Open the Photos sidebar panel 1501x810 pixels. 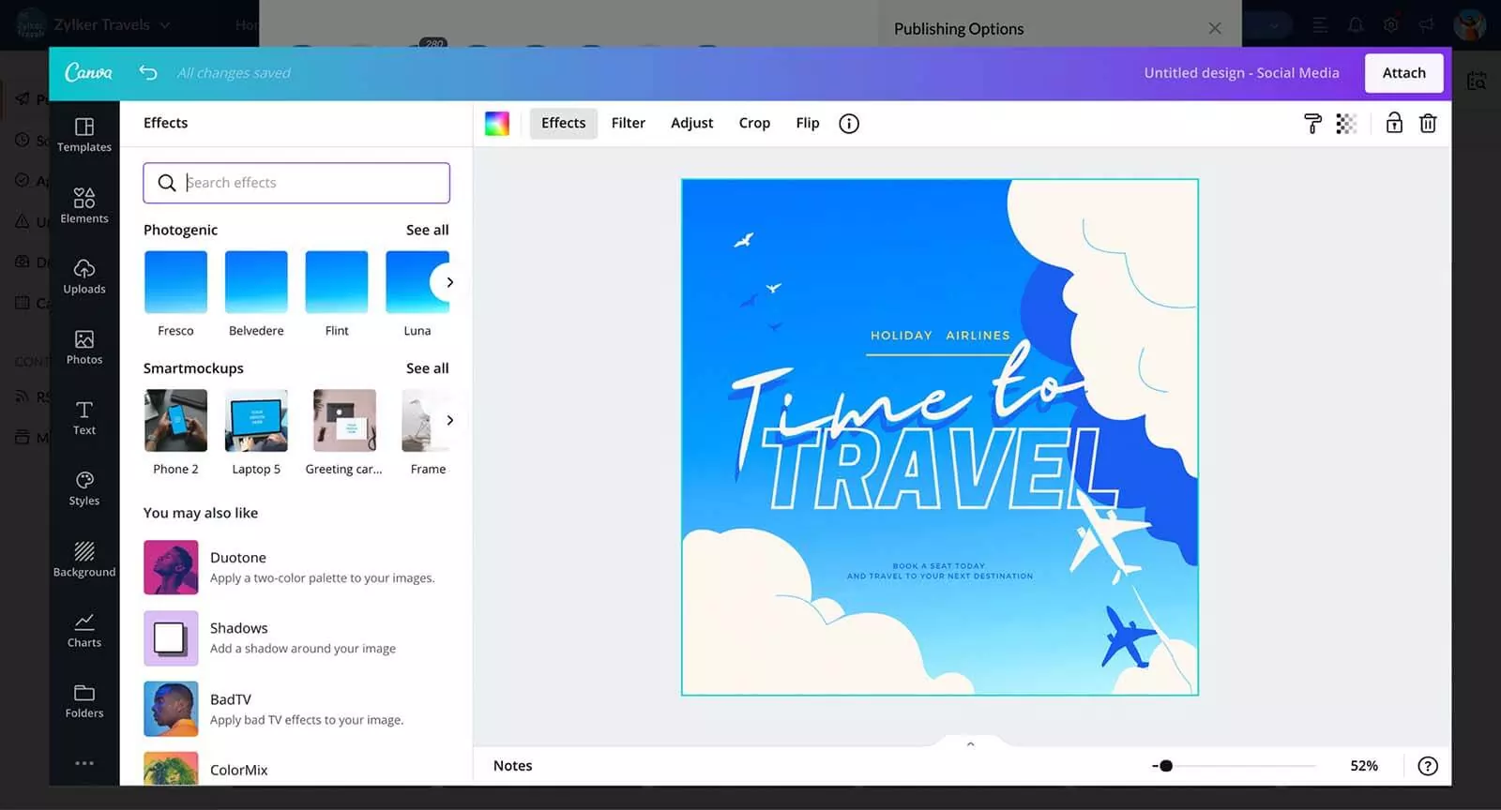pyautogui.click(x=84, y=347)
